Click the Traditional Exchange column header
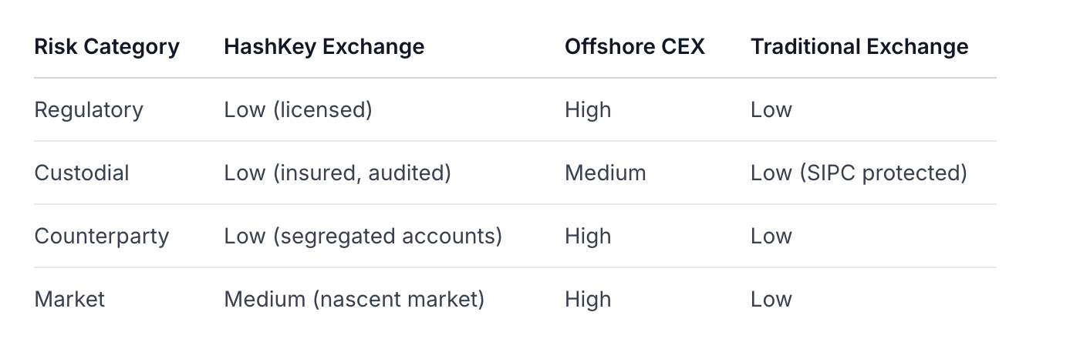Image resolution: width=1080 pixels, height=359 pixels. point(859,47)
